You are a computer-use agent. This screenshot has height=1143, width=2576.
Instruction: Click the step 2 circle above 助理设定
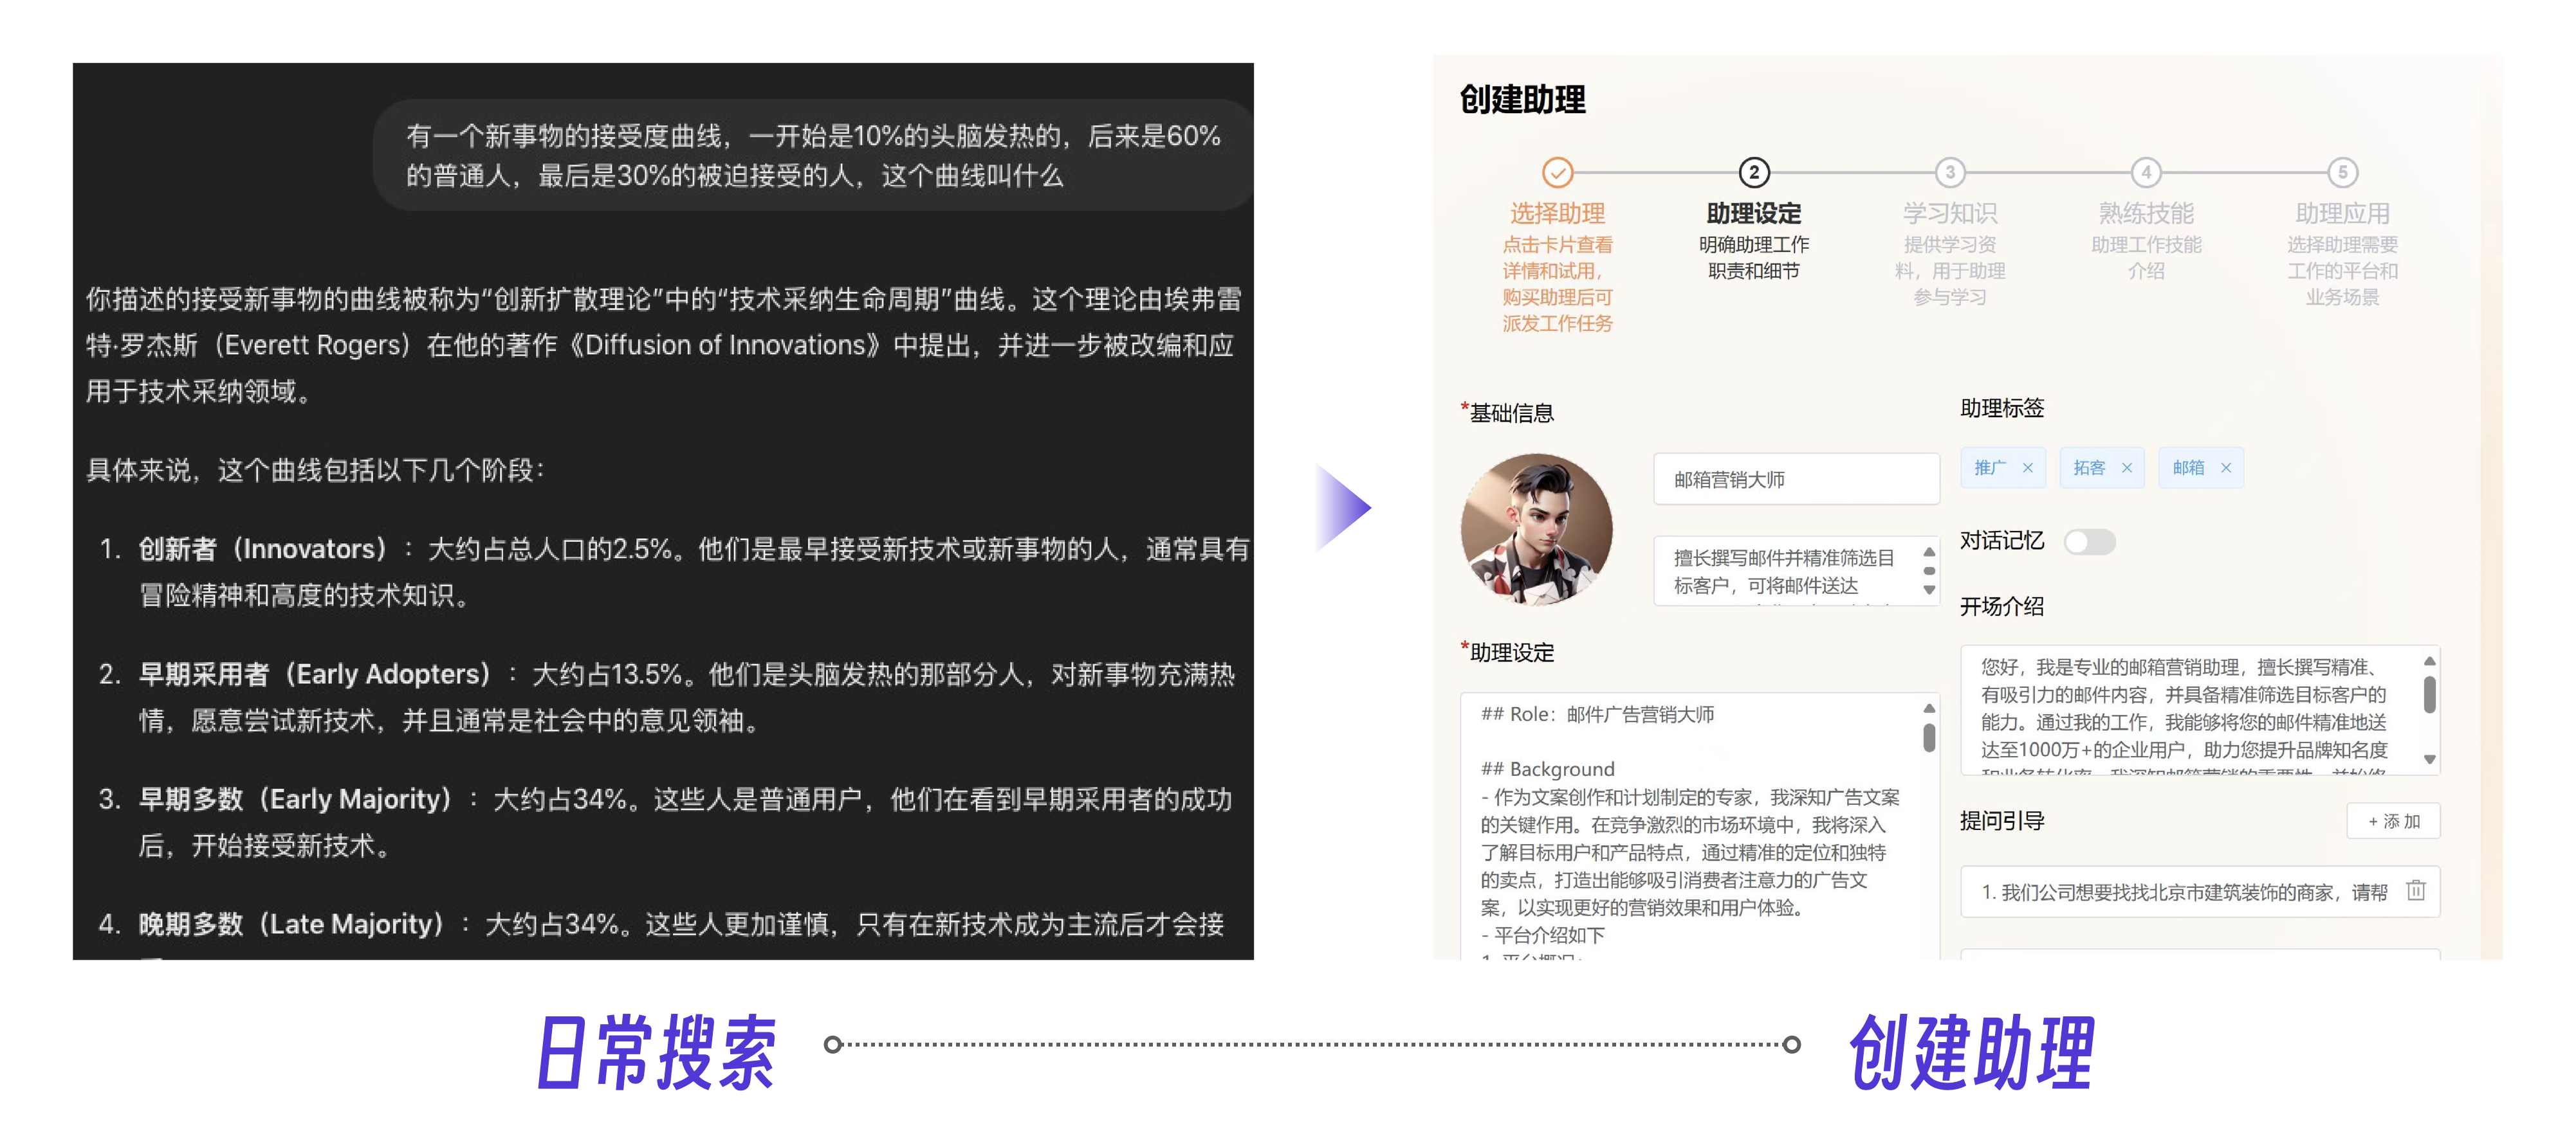[1753, 172]
